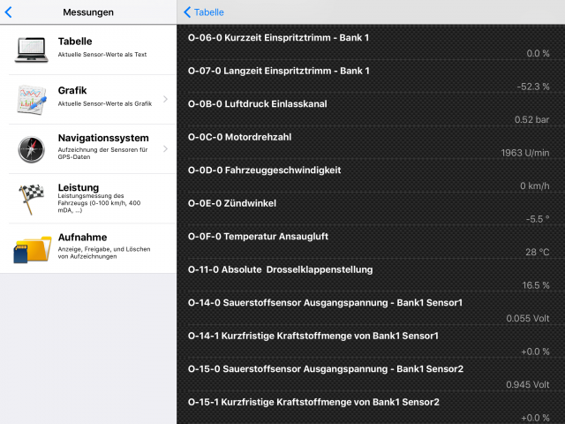The height and width of the screenshot is (424, 565).
Task: Select the Luftdruck Einlasskanal row
Action: [x=371, y=111]
